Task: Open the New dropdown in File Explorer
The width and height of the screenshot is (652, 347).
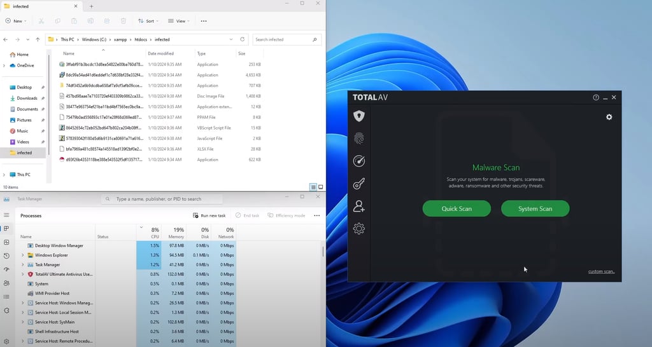Action: tap(16, 21)
